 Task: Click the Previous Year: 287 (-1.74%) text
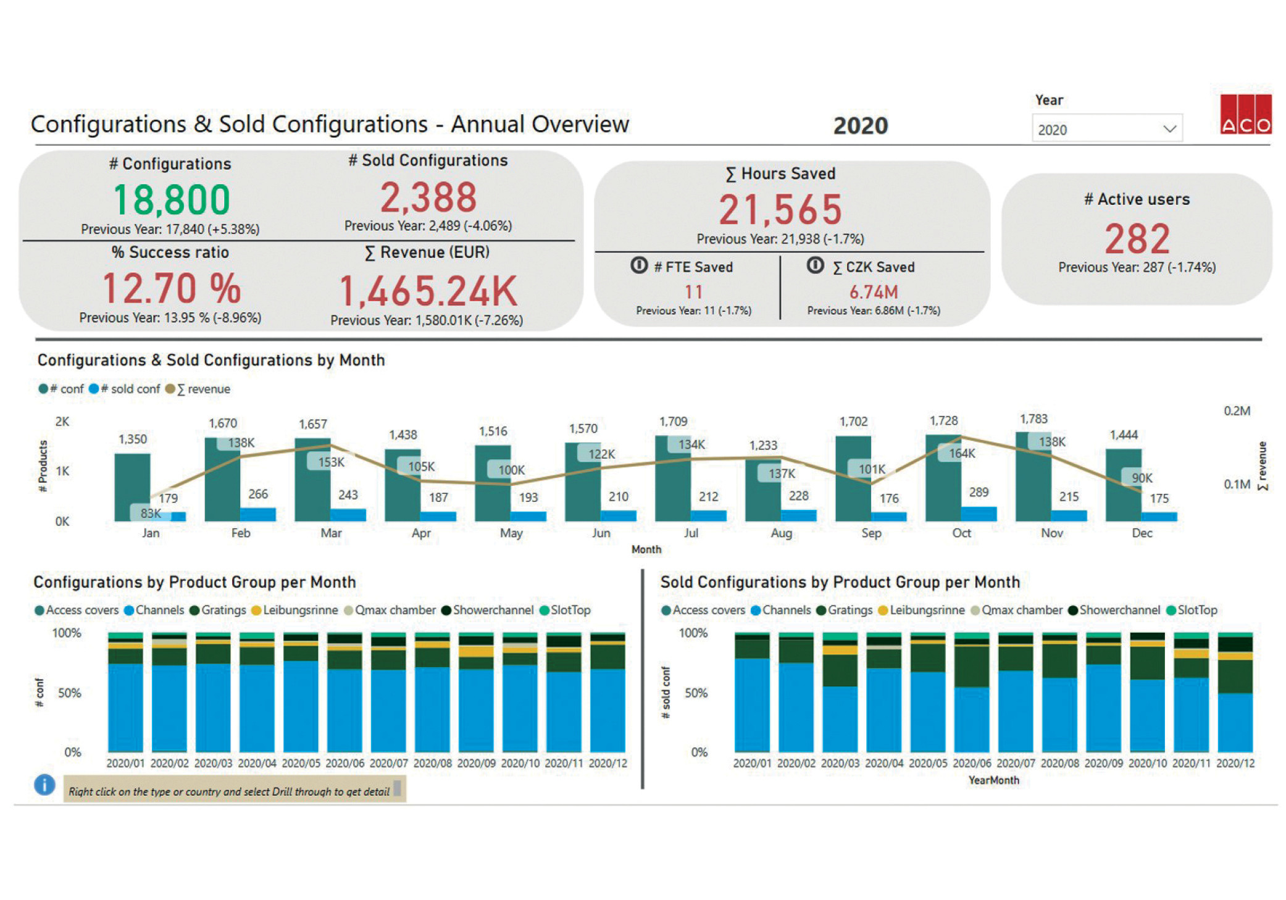click(x=1137, y=267)
